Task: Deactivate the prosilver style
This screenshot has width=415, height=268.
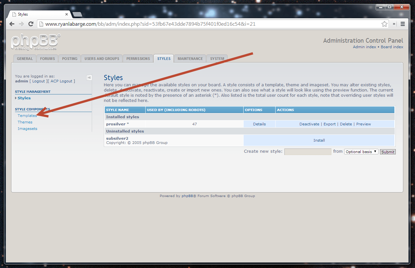Action: coord(309,124)
